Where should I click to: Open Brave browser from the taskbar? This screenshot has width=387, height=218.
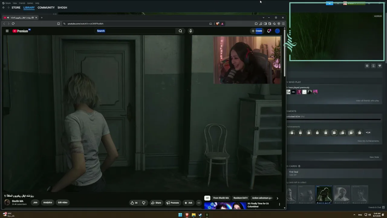pos(187,215)
